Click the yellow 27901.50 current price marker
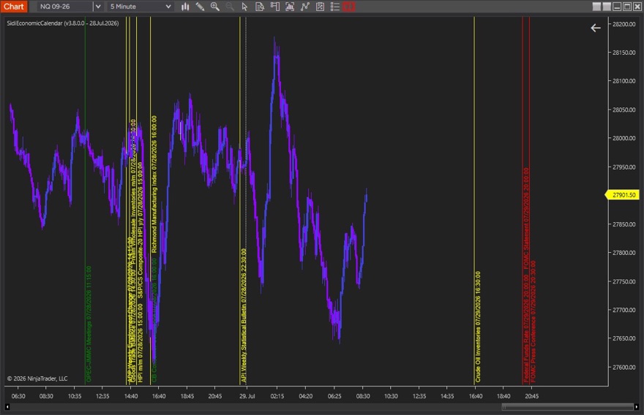The width and height of the screenshot is (644, 415). [x=623, y=195]
